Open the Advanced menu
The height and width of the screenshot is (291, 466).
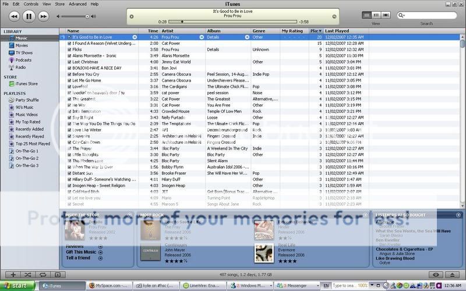coord(77,4)
